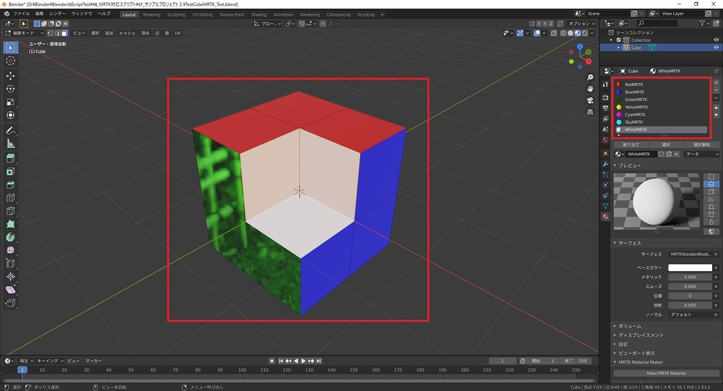
Task: Activate the Edge Slide tool
Action: pyautogui.click(x=10, y=263)
